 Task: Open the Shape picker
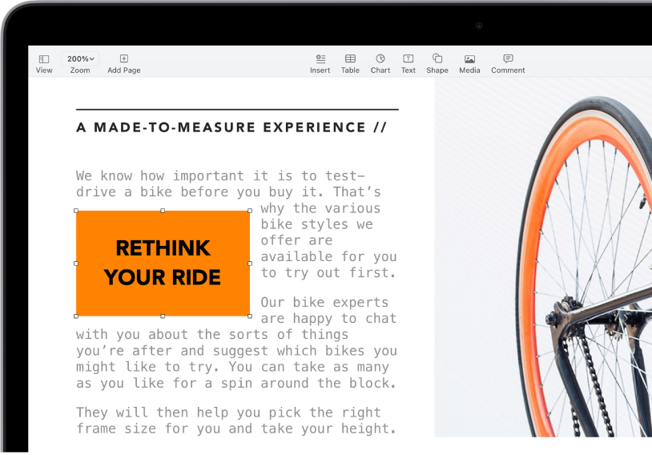pos(437,58)
